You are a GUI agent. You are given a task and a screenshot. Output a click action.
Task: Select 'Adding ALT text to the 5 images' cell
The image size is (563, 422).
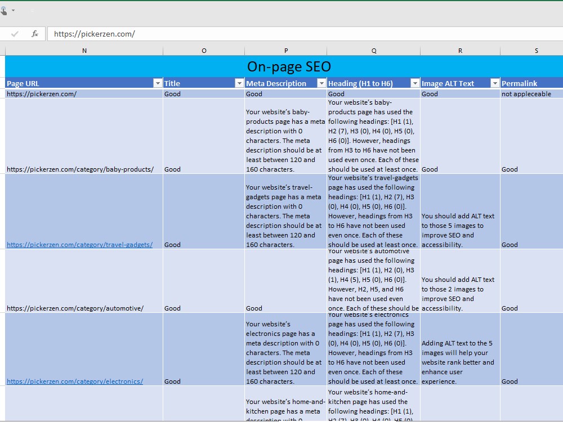(x=460, y=349)
